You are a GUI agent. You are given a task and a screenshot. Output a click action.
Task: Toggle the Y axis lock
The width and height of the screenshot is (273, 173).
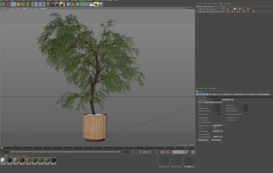click(x=38, y=4)
